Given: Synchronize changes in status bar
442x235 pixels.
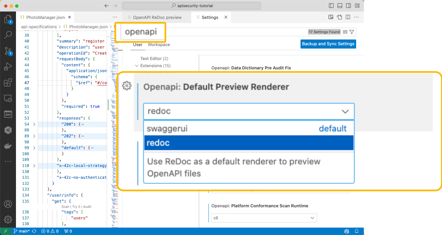Looking at the screenshot, I should pyautogui.click(x=34, y=231).
